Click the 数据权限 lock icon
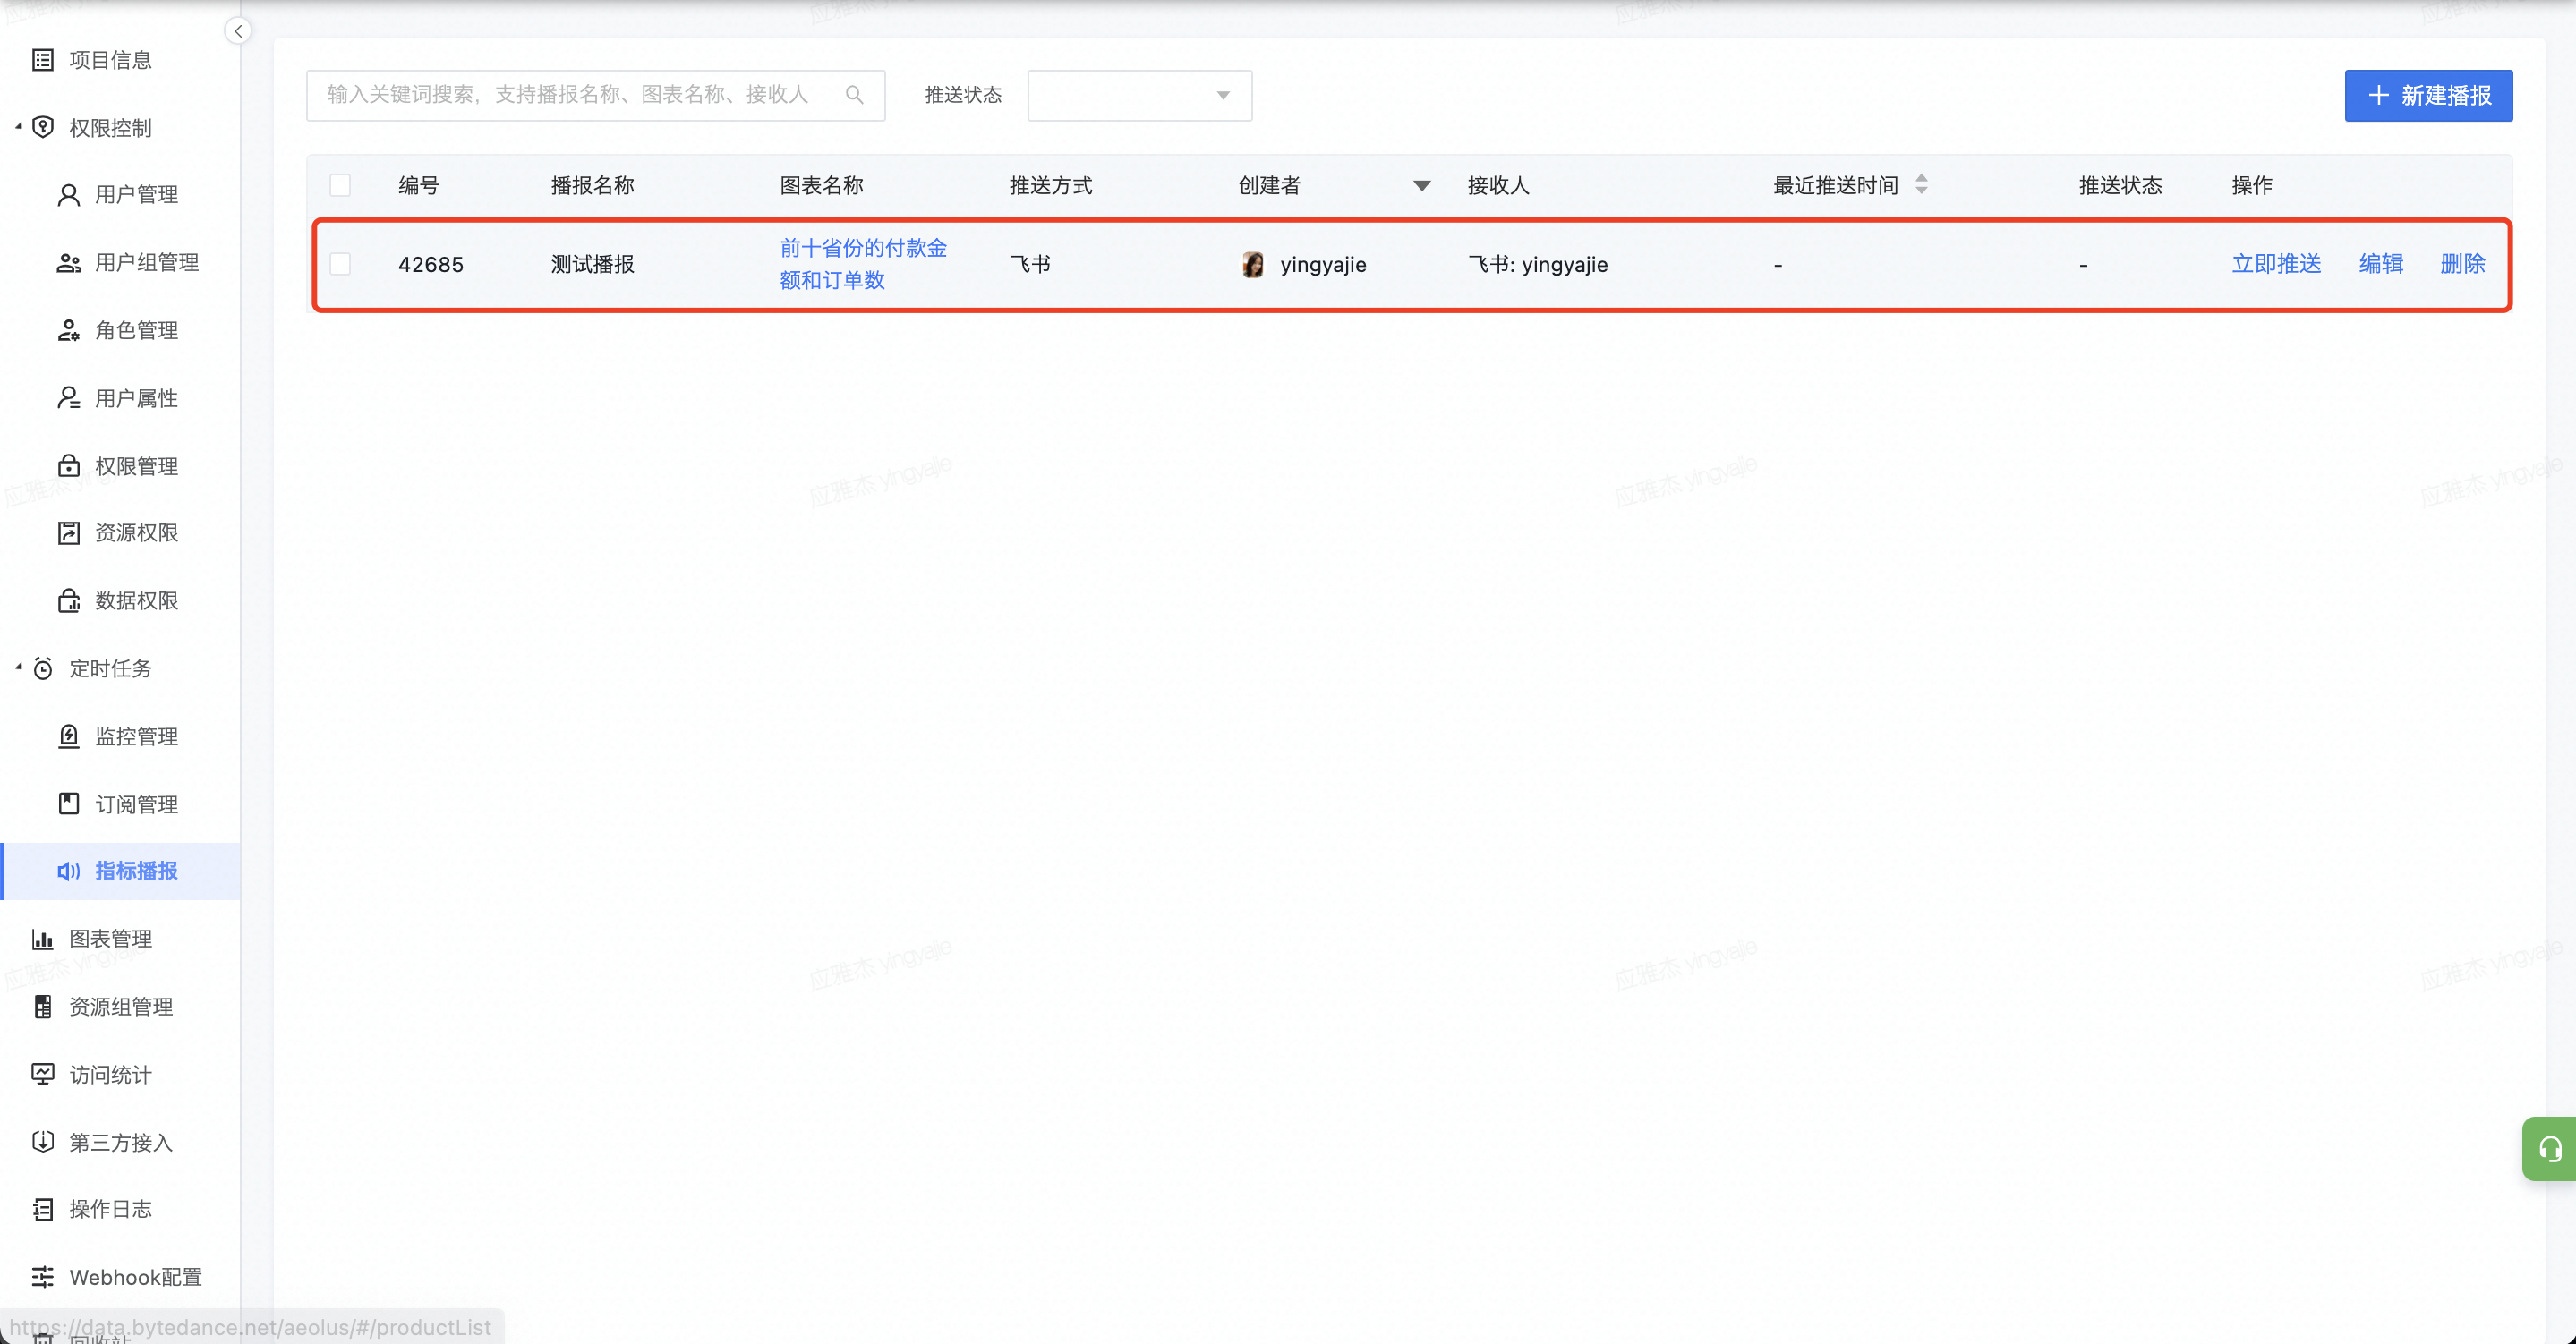Screen dimensions: 2576x1344 (x=68, y=601)
